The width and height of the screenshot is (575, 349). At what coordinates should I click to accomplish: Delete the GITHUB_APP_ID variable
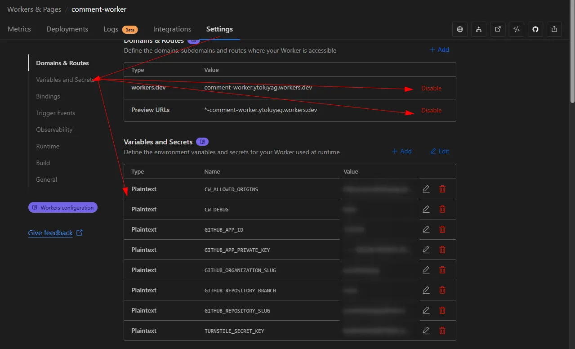tap(442, 229)
